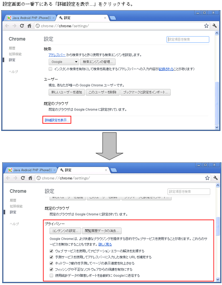Focus 設定項目を検索 field in top window
The height and width of the screenshot is (285, 222).
(188, 39)
